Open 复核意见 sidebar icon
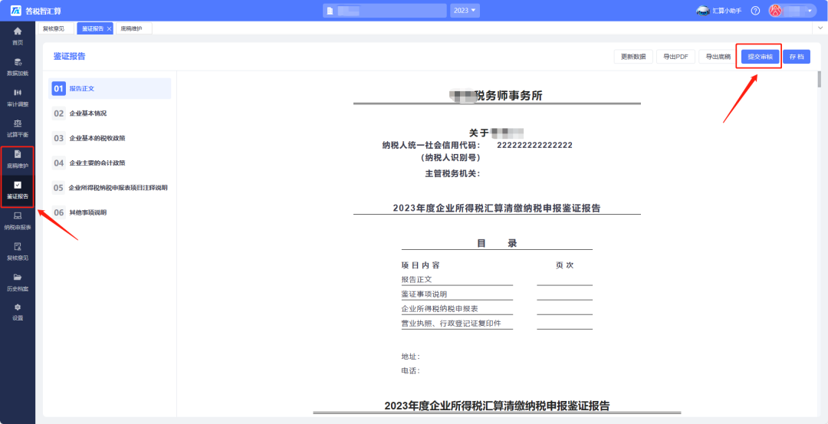This screenshot has height=424, width=828. point(18,246)
